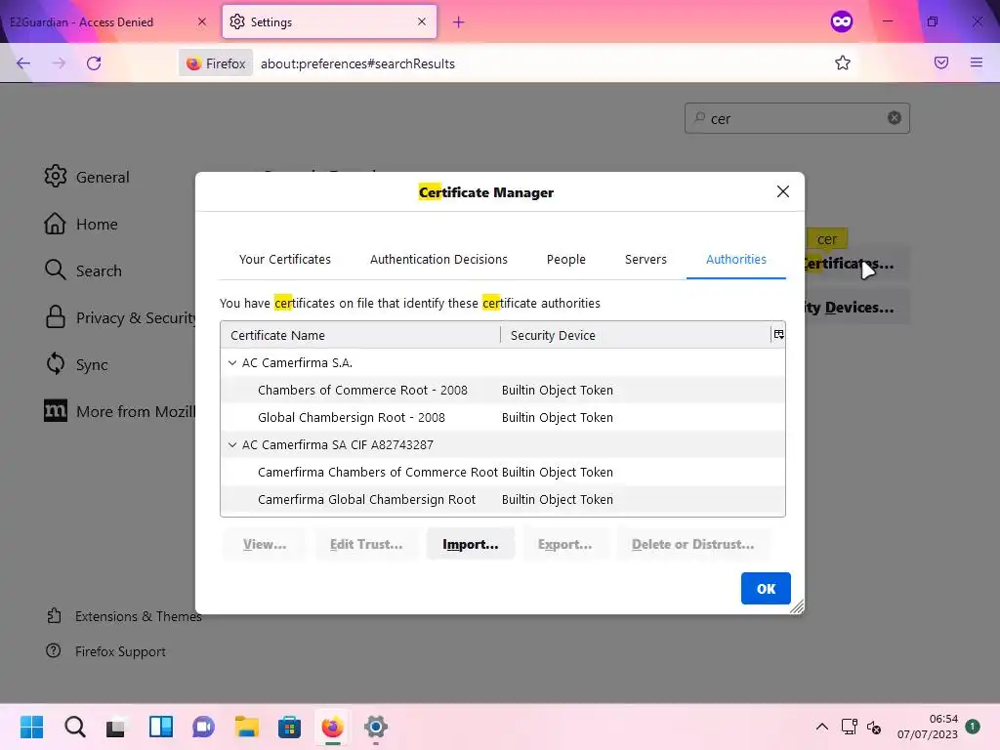Collapse the AC Camerfirma SA CIF A82743287 group
The height and width of the screenshot is (750, 1000).
(232, 444)
